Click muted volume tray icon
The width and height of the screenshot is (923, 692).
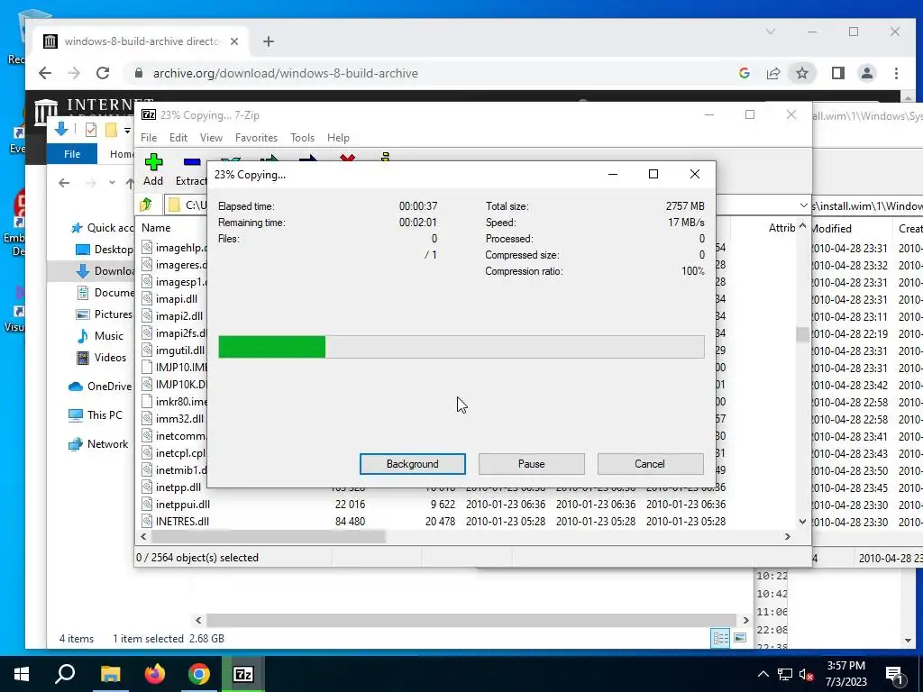coord(807,674)
